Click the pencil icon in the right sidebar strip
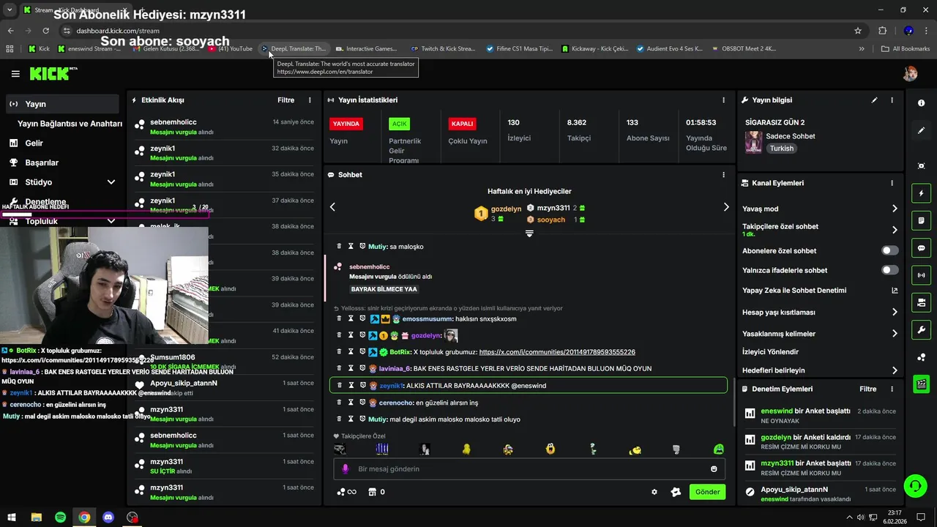The width and height of the screenshot is (937, 527). click(x=921, y=130)
